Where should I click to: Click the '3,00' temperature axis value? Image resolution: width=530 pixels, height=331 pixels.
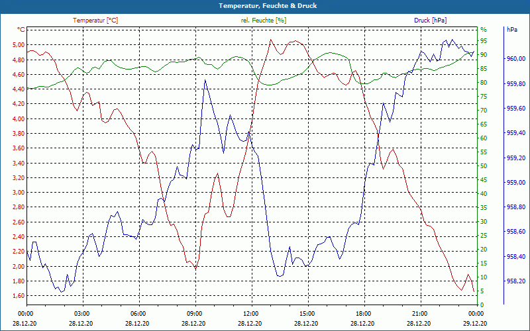pyautogui.click(x=19, y=193)
